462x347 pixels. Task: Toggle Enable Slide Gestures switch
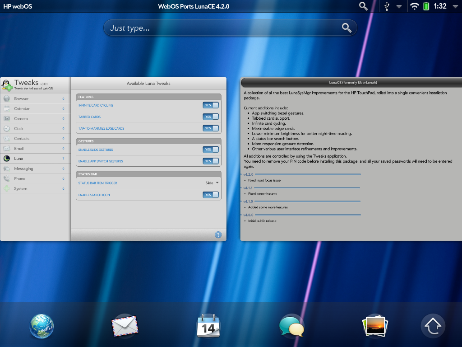tap(211, 149)
